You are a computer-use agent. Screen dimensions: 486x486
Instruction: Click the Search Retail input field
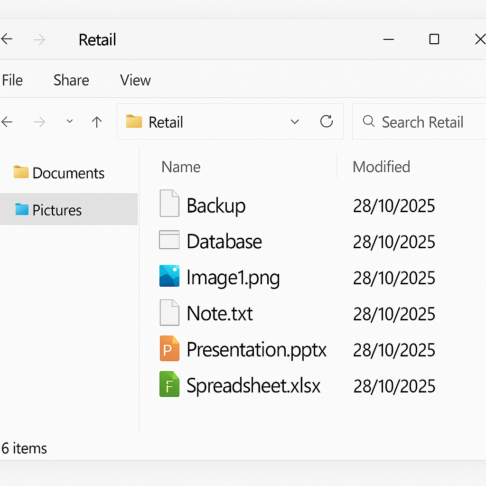coord(422,122)
